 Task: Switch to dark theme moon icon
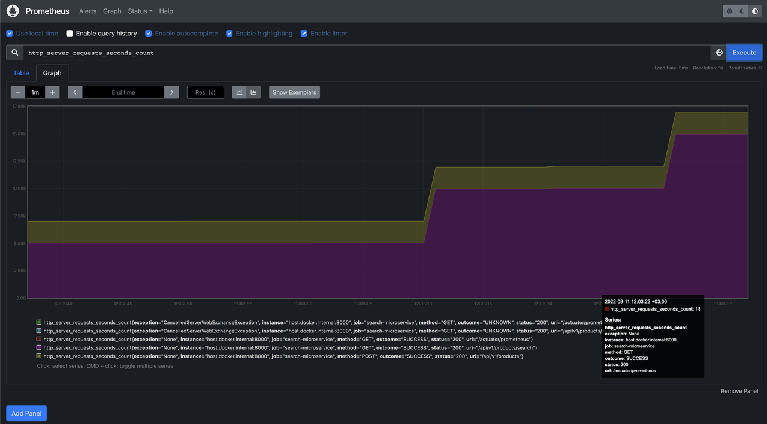742,11
